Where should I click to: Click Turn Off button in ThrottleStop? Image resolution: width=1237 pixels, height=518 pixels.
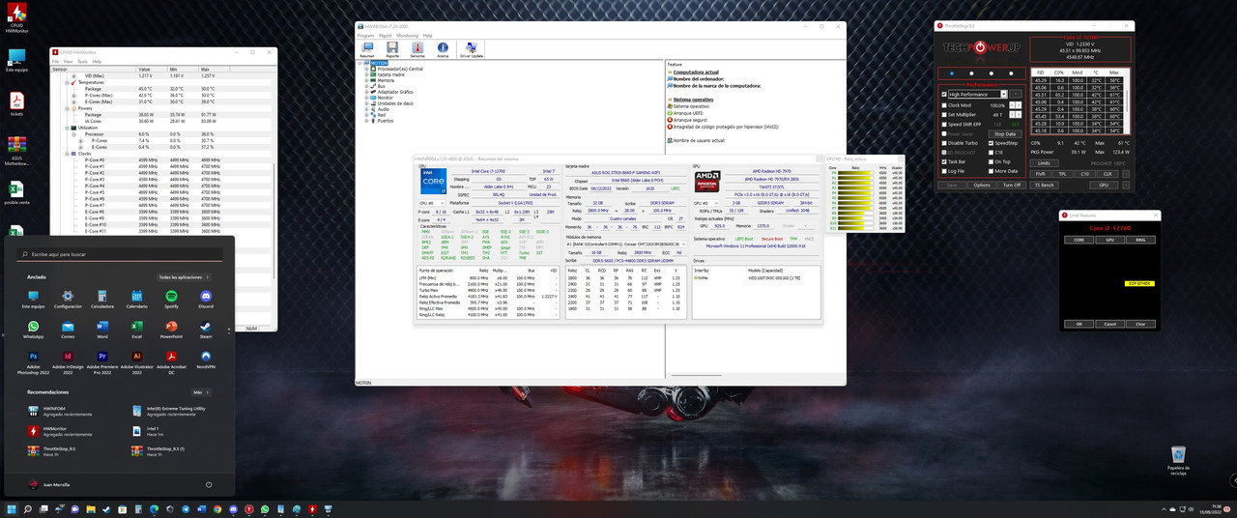point(1011,185)
